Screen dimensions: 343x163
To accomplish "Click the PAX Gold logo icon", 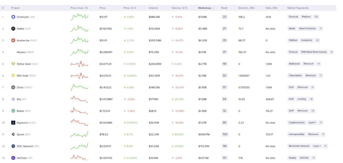I will click(13, 75).
